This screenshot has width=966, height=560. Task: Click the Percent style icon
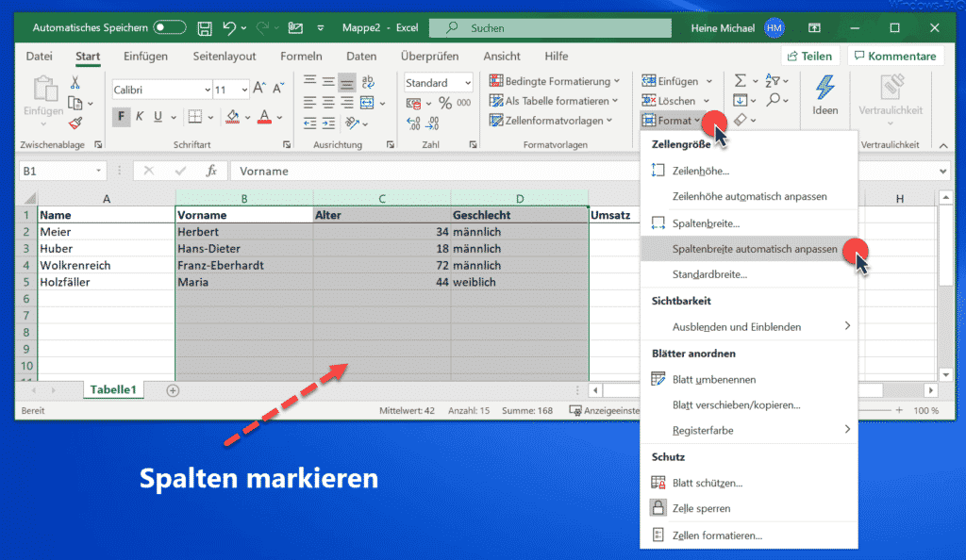[x=445, y=103]
